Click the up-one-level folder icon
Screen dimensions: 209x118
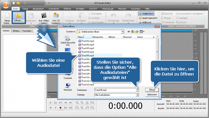click(x=133, y=32)
